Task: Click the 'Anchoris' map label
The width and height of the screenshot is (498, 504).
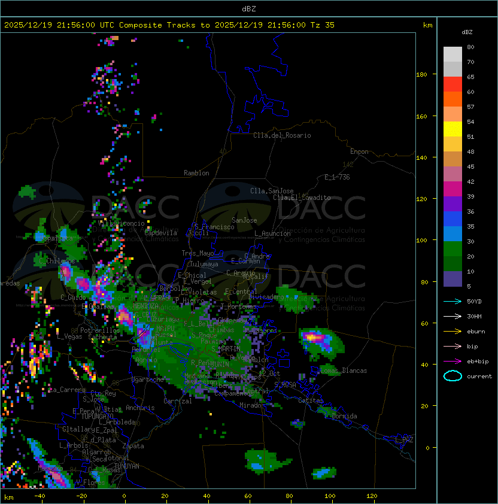Action: point(140,408)
